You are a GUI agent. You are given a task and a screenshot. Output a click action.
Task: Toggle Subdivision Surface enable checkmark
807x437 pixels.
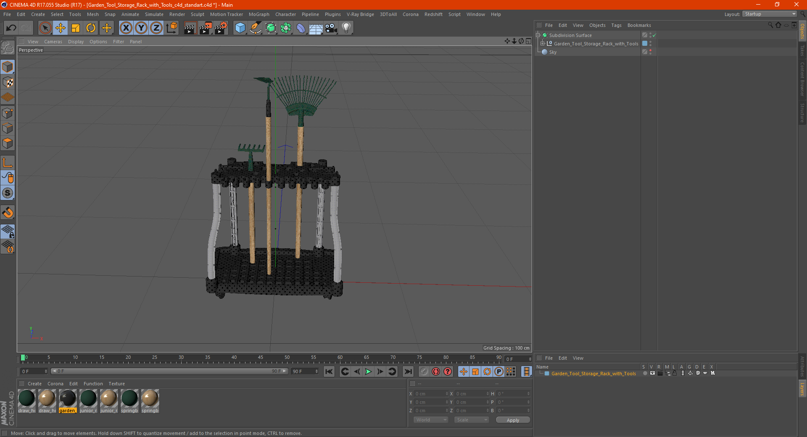(654, 35)
